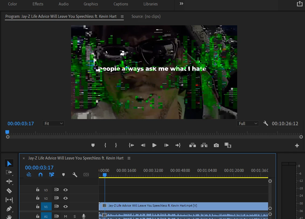Toggle sync lock on V3
The width and height of the screenshot is (305, 219).
[x=57, y=190]
